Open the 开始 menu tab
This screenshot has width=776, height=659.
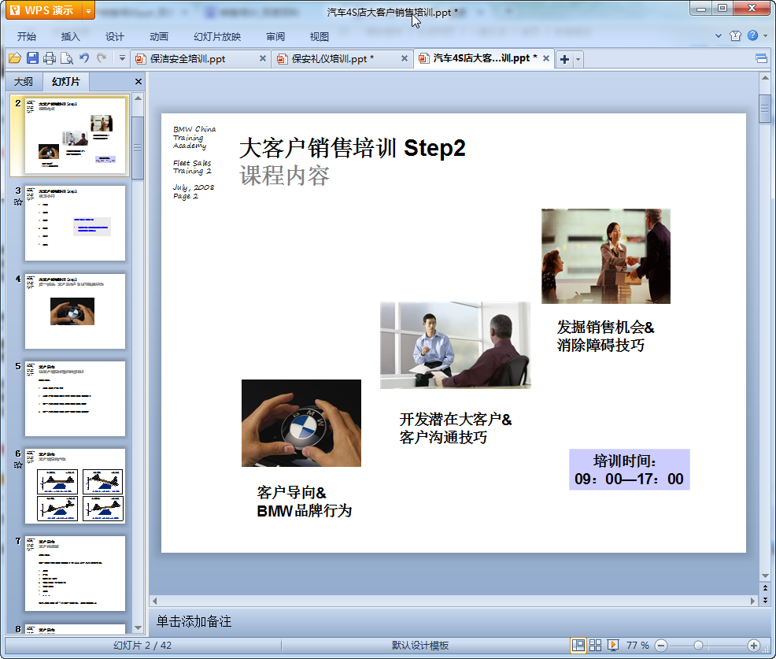tap(26, 37)
